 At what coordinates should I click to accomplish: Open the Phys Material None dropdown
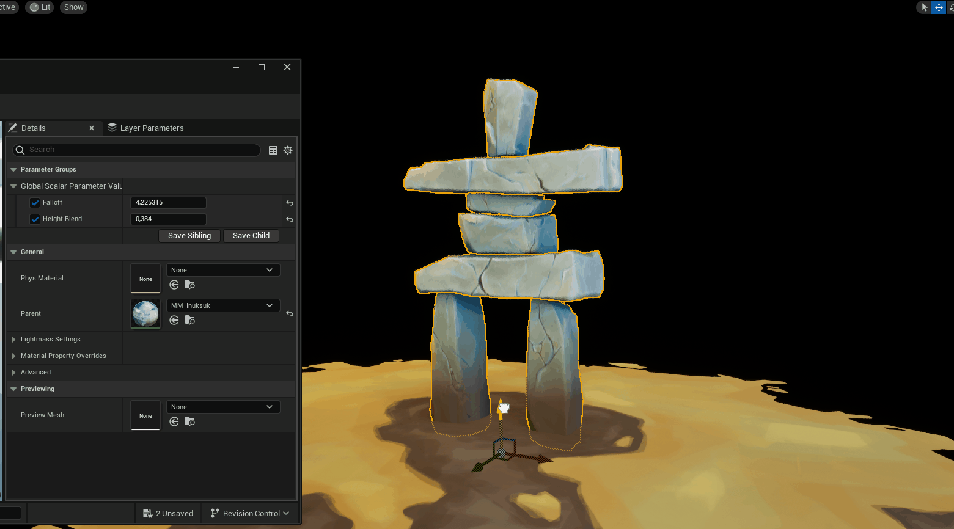click(x=222, y=269)
